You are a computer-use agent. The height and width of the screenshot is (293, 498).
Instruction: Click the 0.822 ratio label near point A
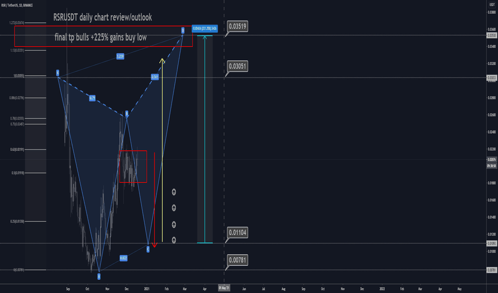[x=123, y=258]
